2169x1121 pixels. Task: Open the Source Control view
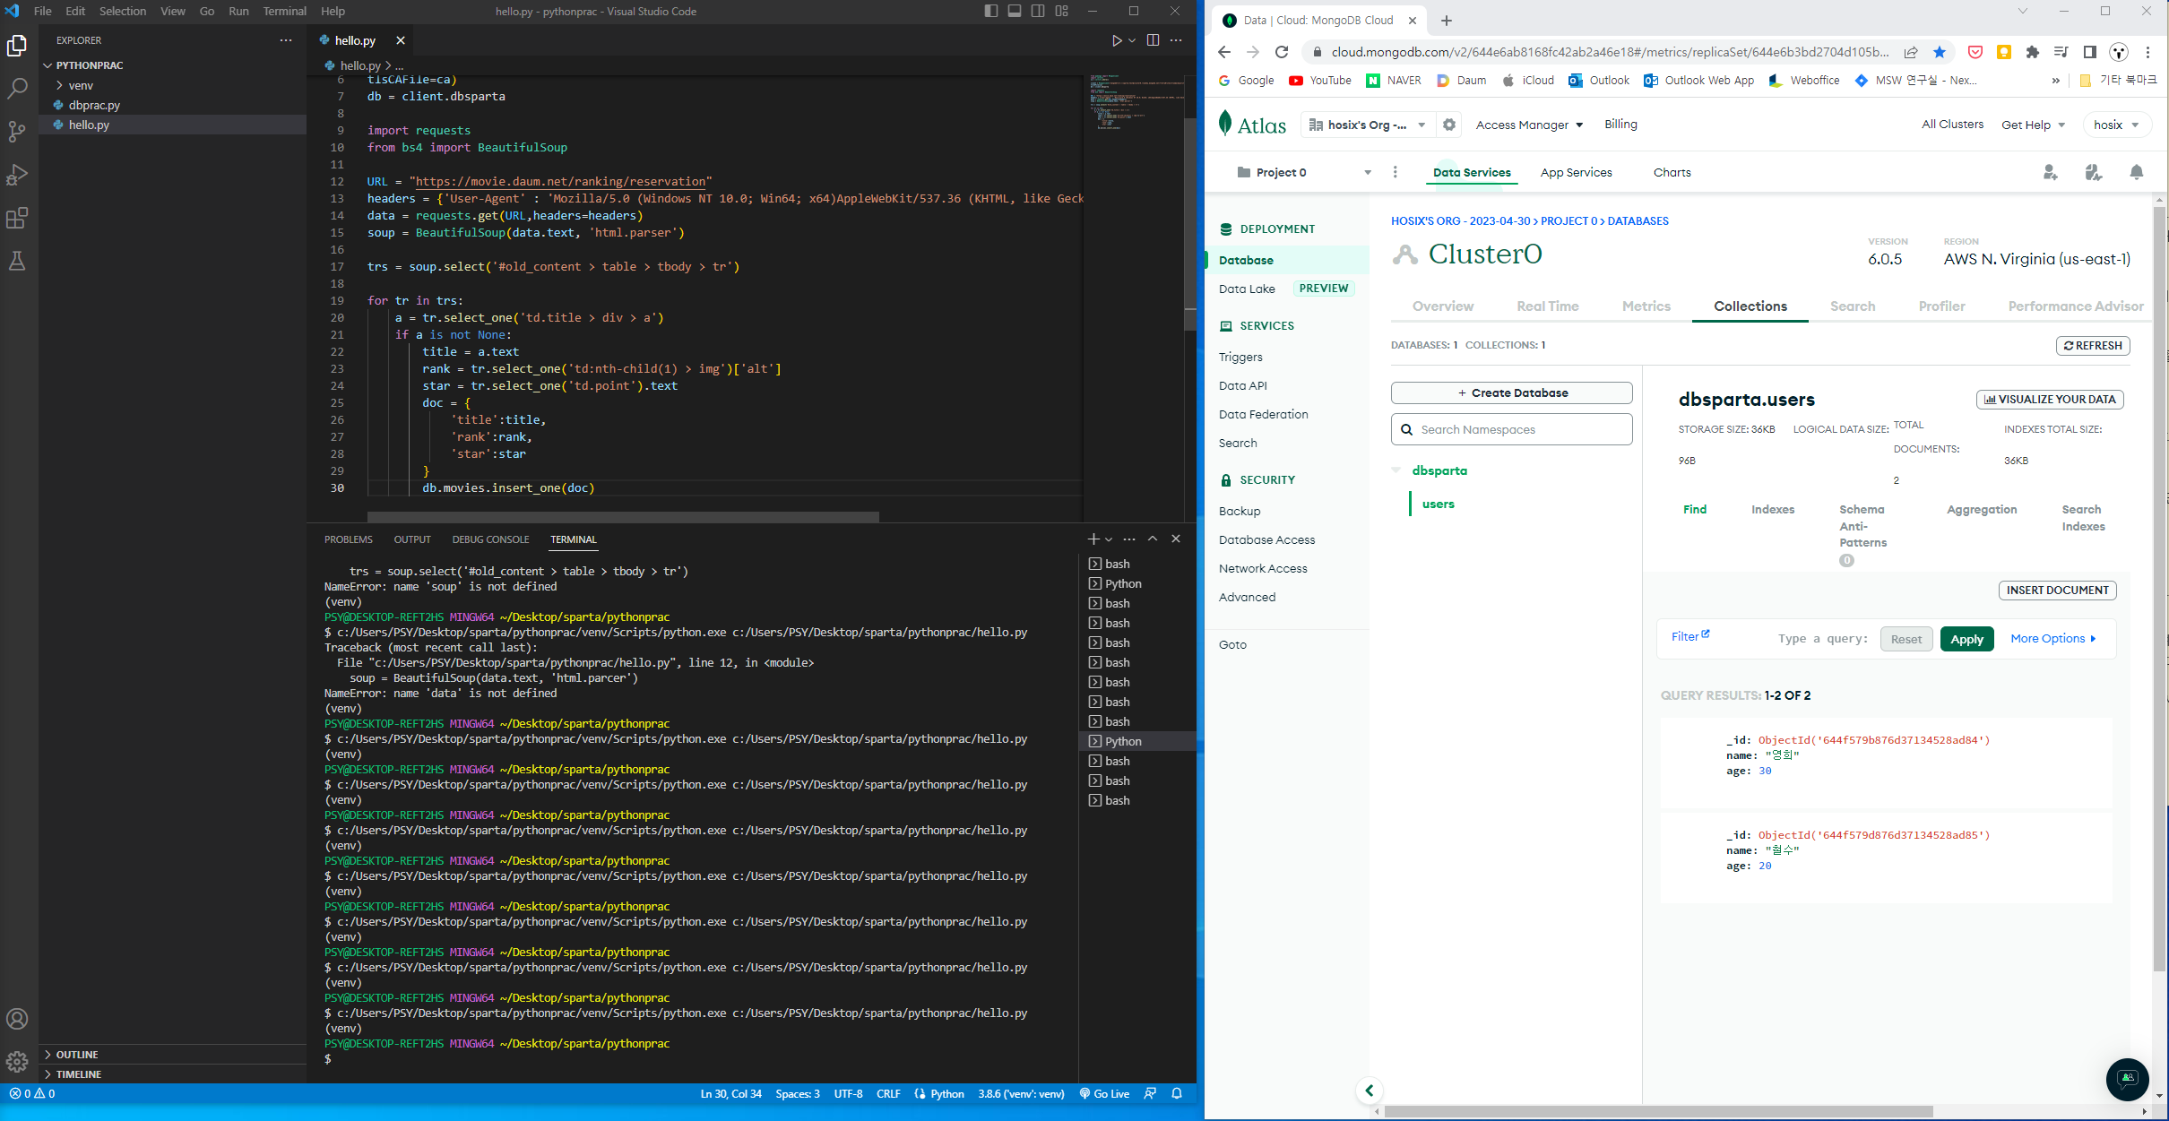click(17, 131)
